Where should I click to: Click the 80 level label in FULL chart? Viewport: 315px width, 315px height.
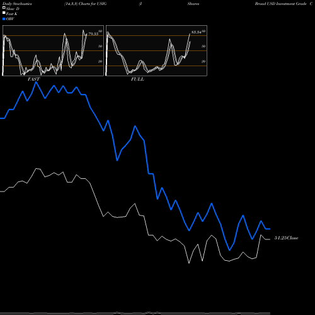pyautogui.click(x=203, y=31)
